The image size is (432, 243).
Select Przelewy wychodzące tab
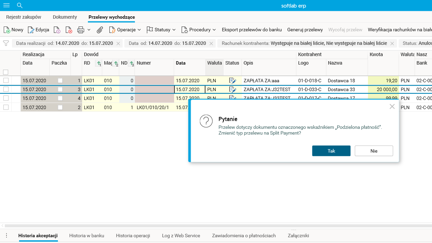[112, 17]
